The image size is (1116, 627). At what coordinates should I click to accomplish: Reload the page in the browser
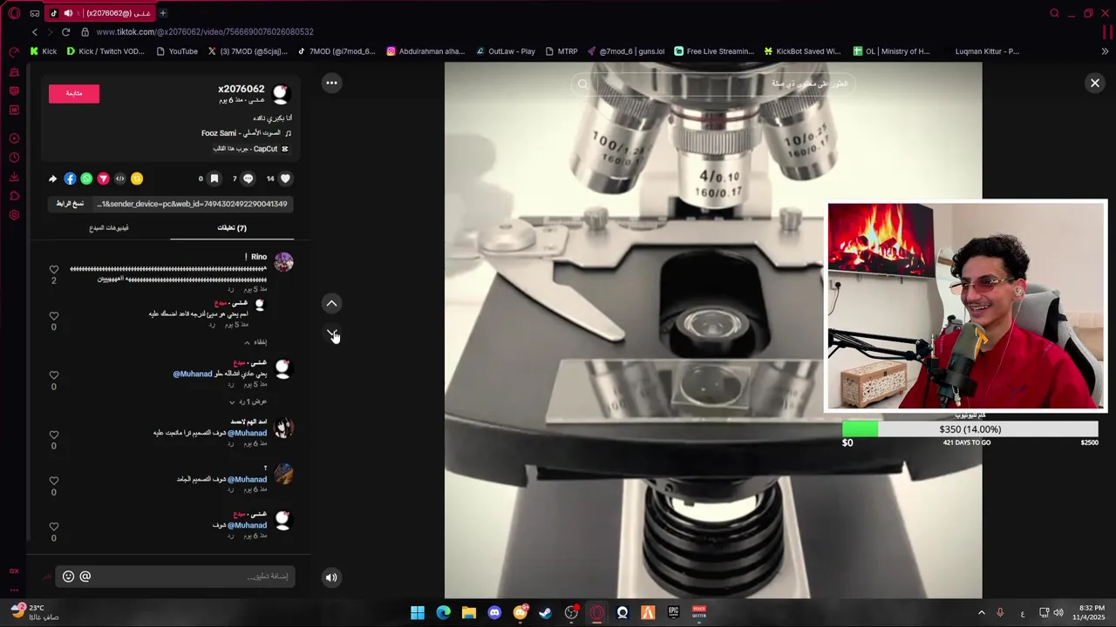pos(65,31)
